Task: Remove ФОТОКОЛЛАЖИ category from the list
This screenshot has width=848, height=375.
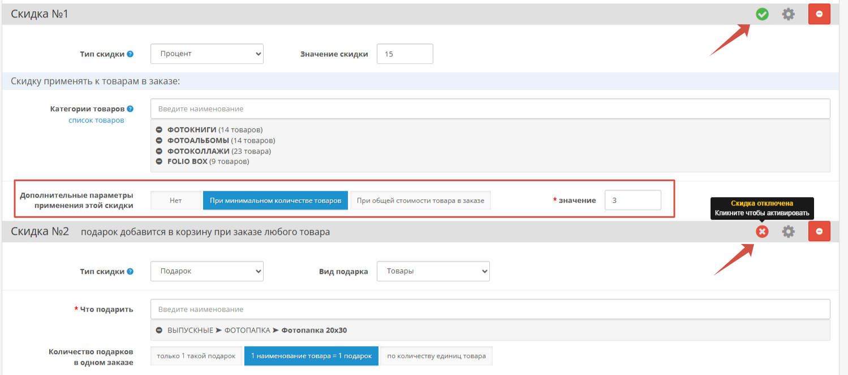Action: click(x=160, y=151)
